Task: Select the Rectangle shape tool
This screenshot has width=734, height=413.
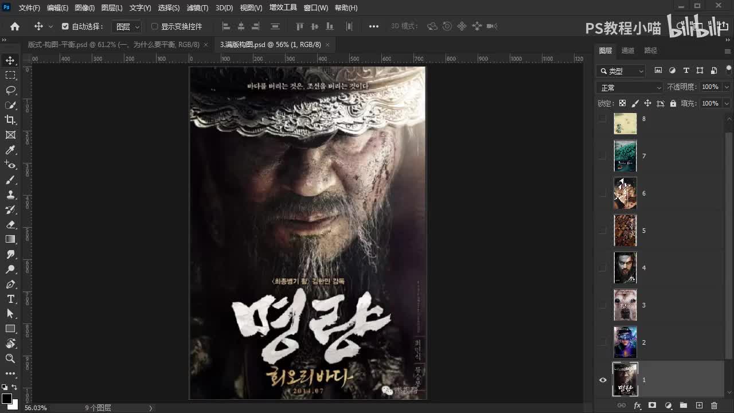Action: click(x=10, y=329)
